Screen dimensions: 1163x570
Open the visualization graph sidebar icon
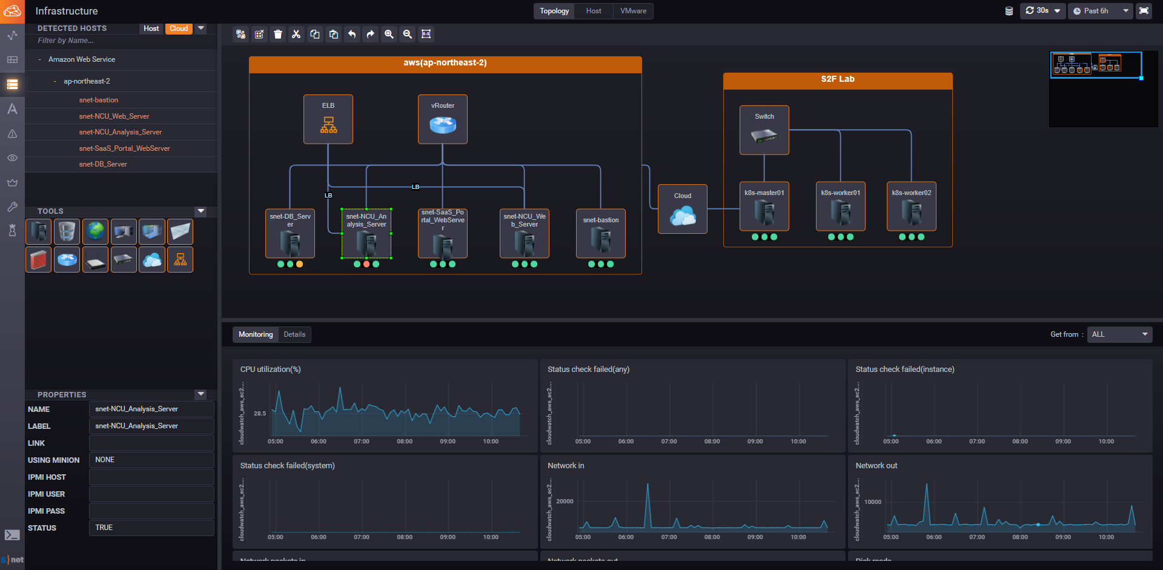pyautogui.click(x=12, y=35)
